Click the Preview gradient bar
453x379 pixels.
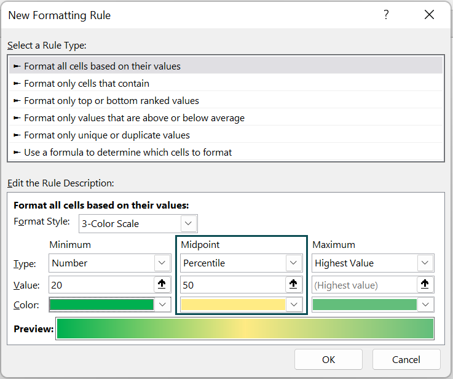[x=245, y=329]
